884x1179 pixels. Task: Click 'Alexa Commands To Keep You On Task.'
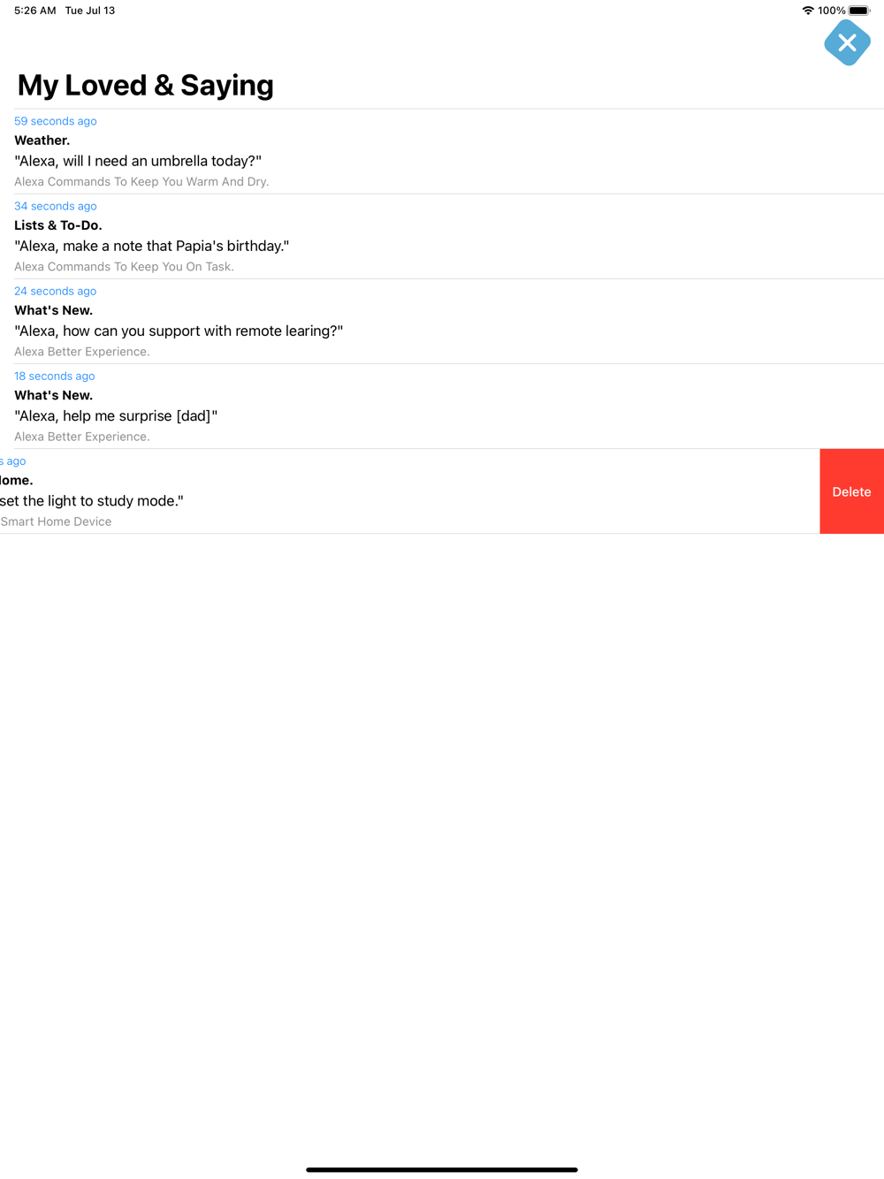(124, 266)
